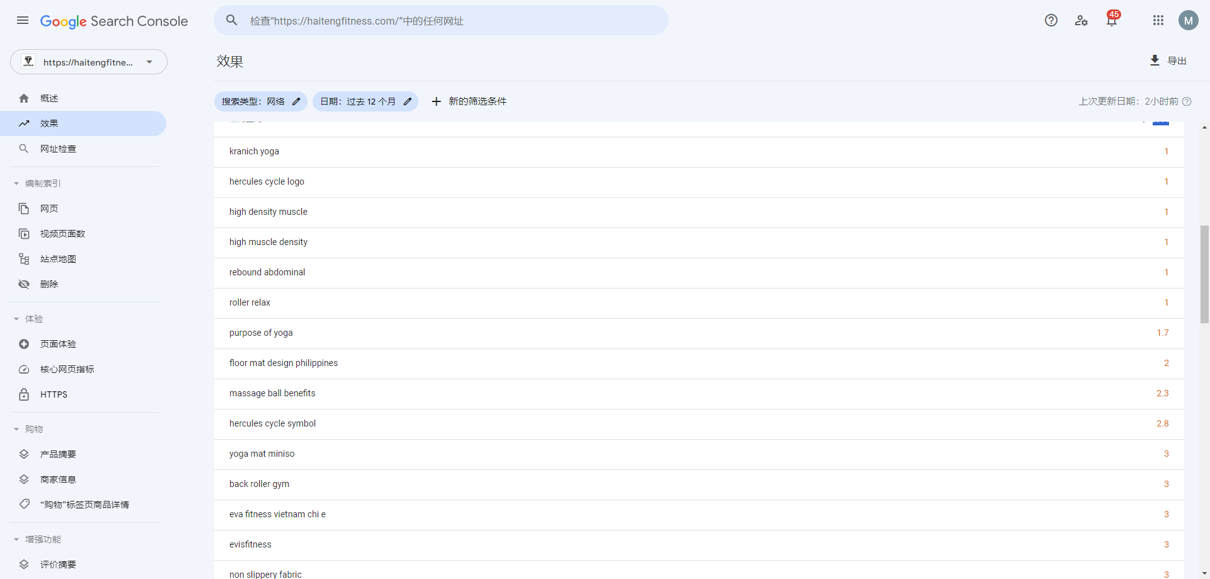Open notifications bell with 45 badge

(1112, 19)
